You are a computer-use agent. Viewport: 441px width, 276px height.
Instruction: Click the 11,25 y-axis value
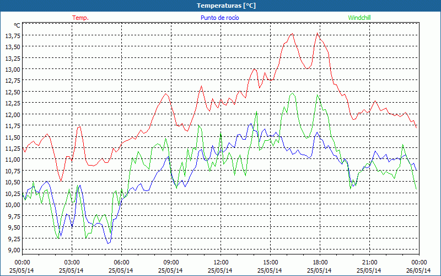click(13, 148)
